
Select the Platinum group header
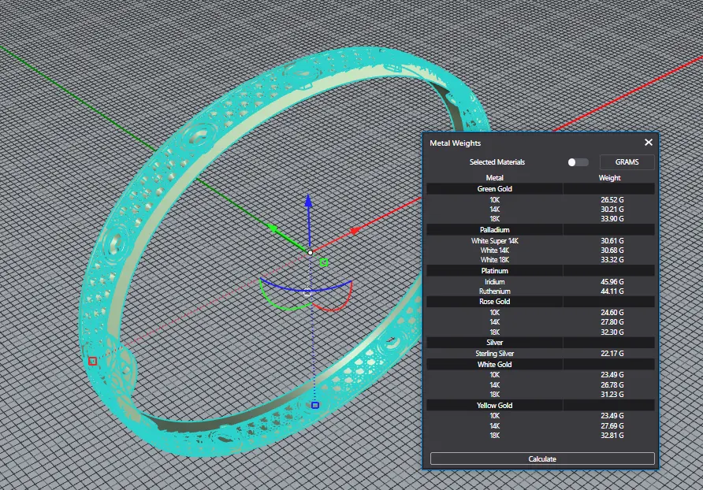point(541,271)
